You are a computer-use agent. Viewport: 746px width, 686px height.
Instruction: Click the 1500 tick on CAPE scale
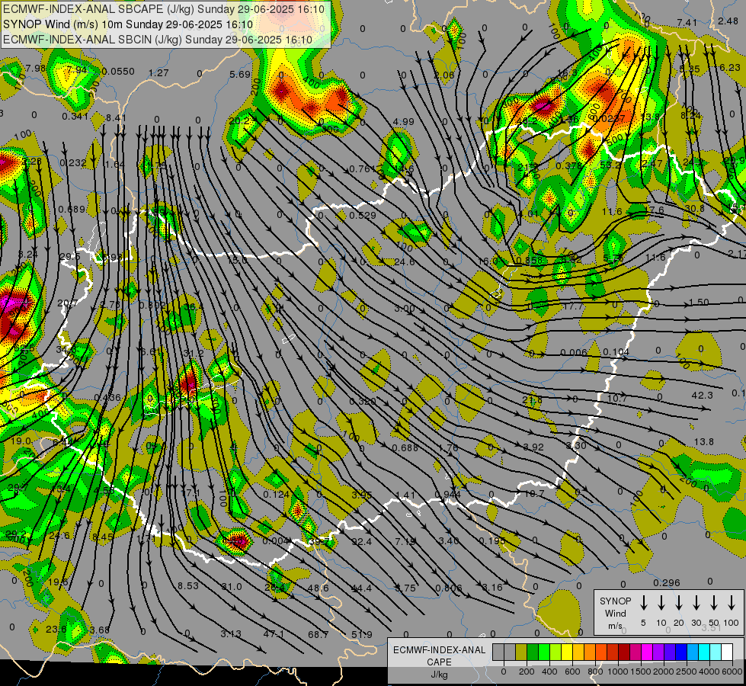pyautogui.click(x=641, y=672)
